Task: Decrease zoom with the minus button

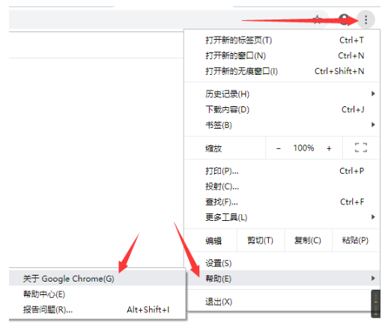Action: click(279, 148)
